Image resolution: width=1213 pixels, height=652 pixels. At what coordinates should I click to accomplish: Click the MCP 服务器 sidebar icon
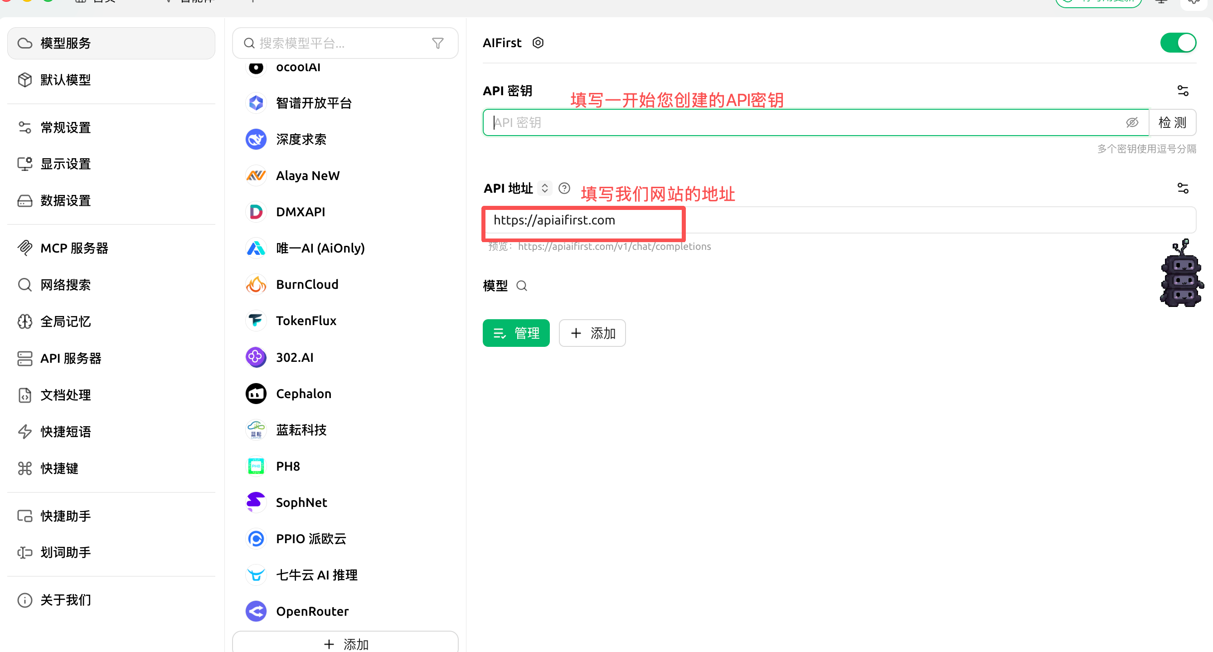coord(25,248)
